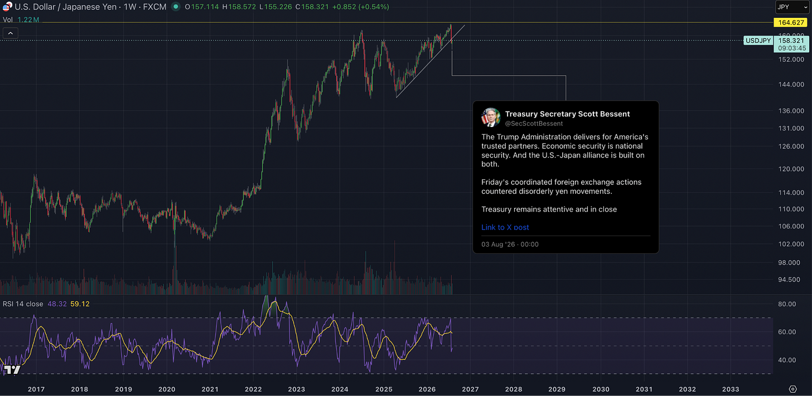
Task: Click Scott Bessent's profile avatar in tweet card
Action: click(x=491, y=118)
